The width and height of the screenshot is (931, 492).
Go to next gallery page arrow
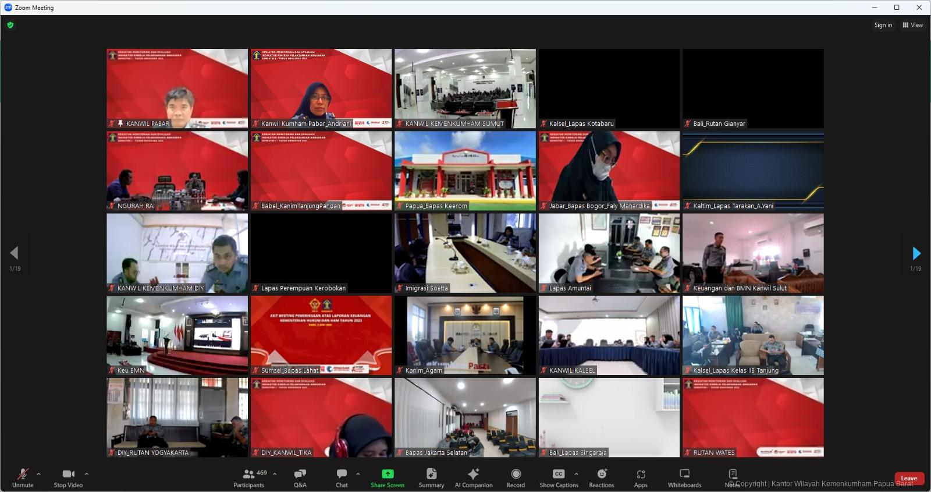(916, 253)
